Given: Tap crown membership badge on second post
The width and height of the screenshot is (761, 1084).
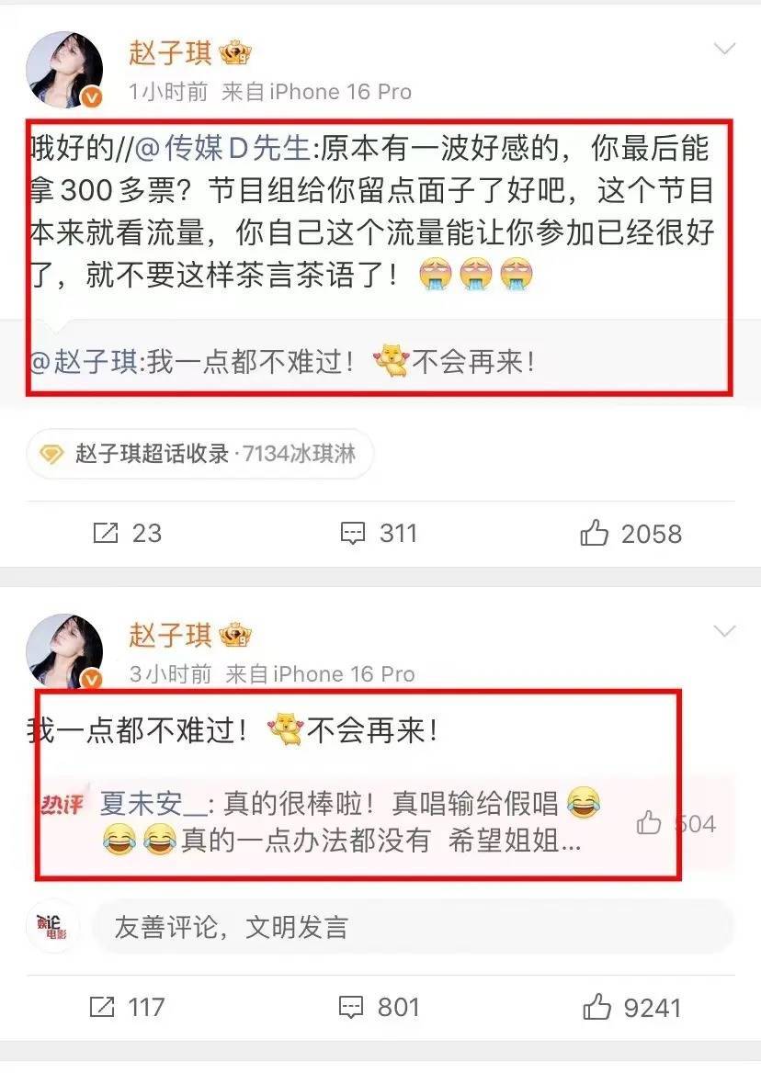Looking at the screenshot, I should (x=234, y=636).
